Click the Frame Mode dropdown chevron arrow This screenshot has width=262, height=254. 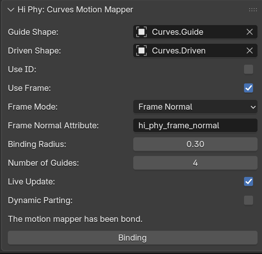[253, 107]
